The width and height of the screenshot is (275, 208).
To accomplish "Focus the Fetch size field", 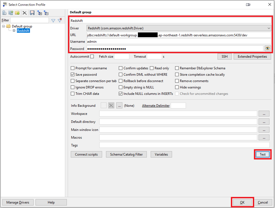I will tap(122, 56).
